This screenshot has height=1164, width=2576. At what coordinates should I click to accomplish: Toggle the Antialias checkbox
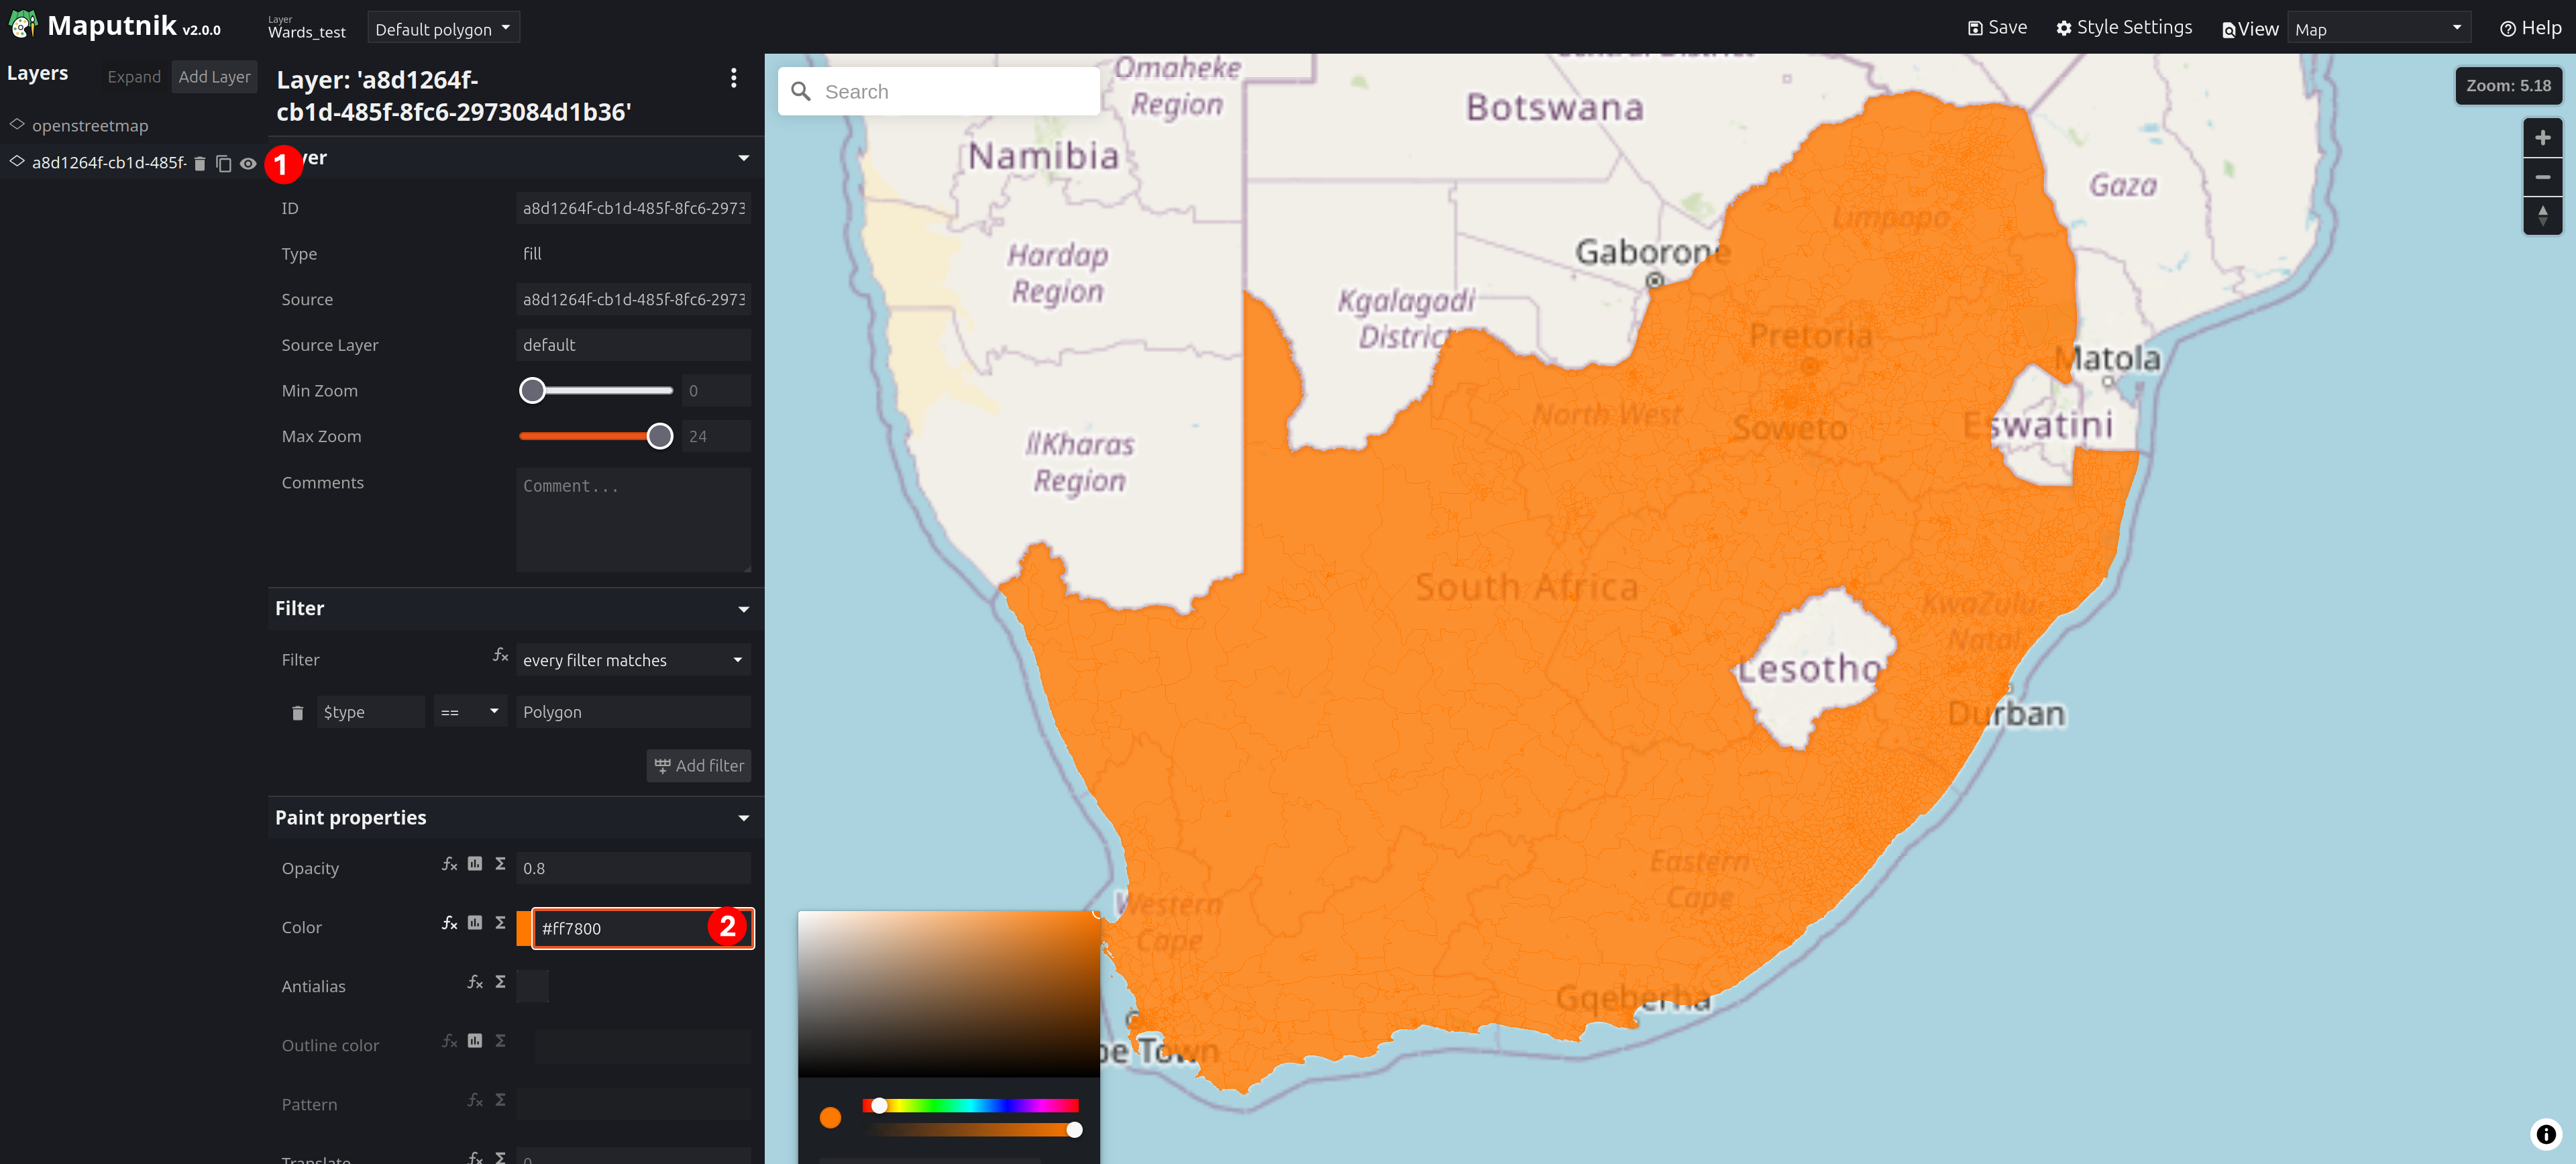533,986
